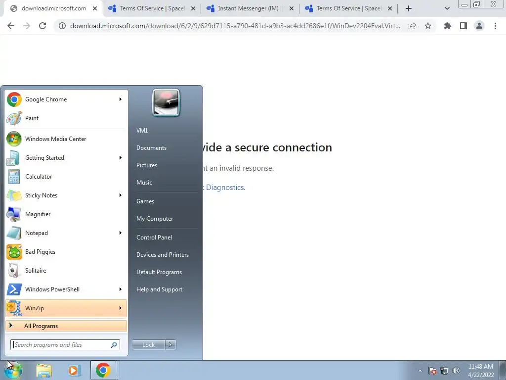Image resolution: width=506 pixels, height=380 pixels.
Task: Open My Computer
Action: click(x=155, y=219)
